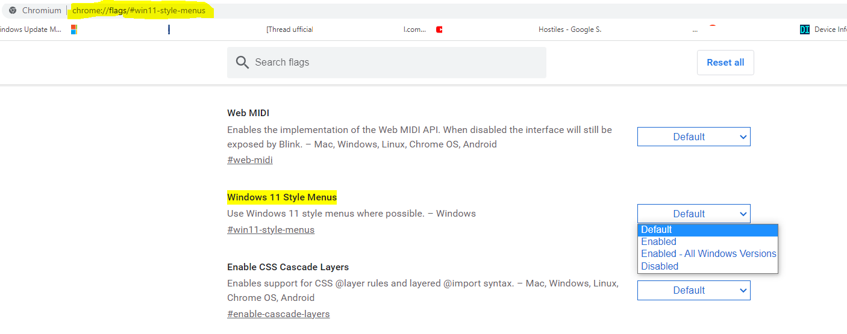
Task: Open the Windows Update bookmark
Action: tap(30, 29)
